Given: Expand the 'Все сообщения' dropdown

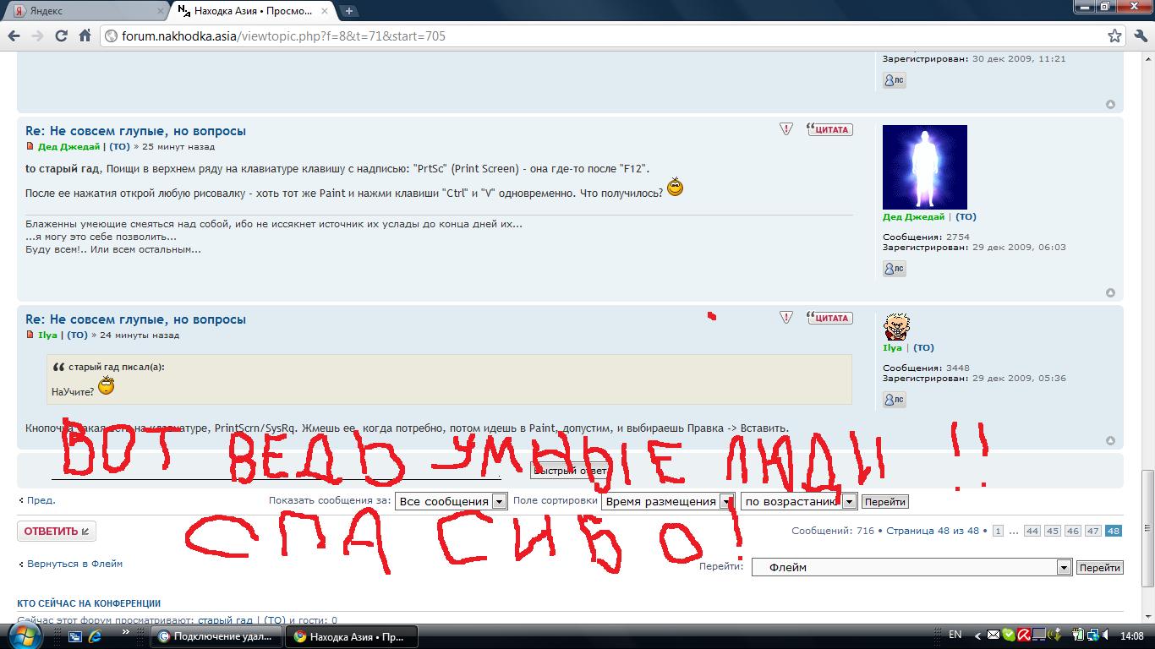Looking at the screenshot, I should [499, 502].
